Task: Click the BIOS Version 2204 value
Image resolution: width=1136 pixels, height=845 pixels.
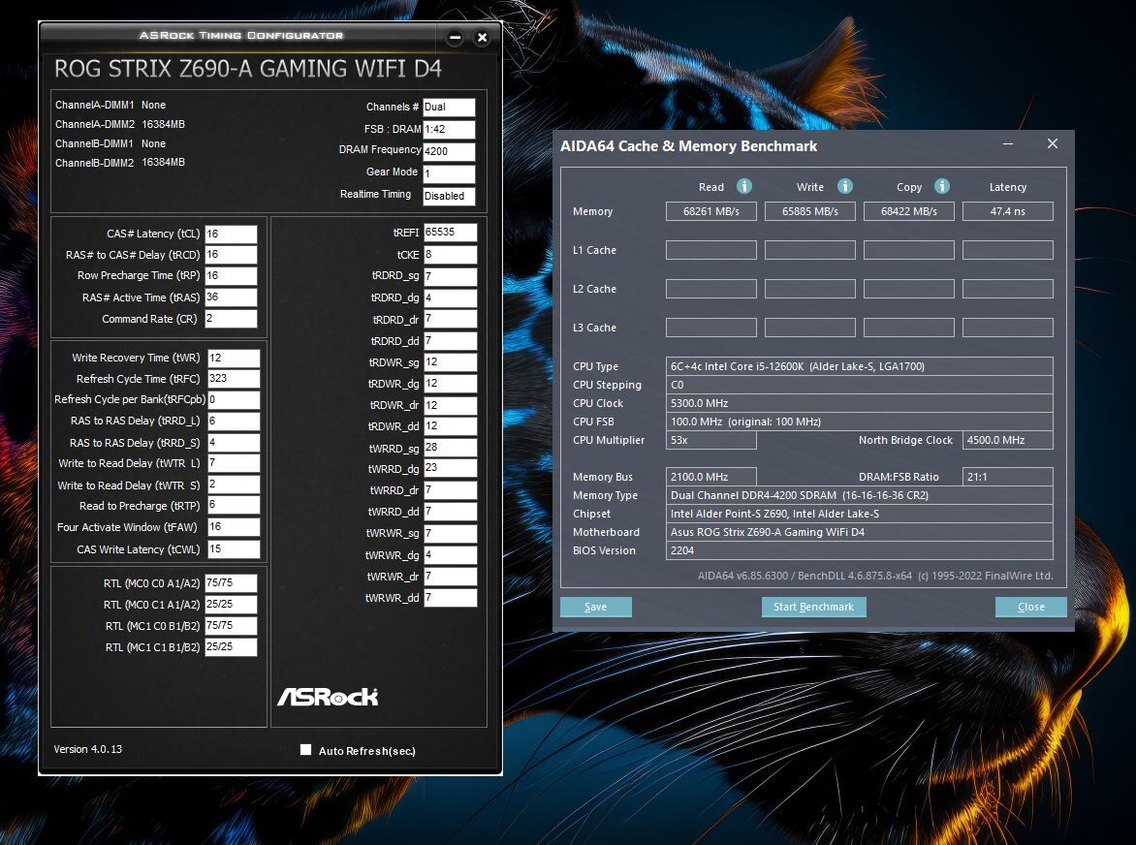Action: point(859,550)
